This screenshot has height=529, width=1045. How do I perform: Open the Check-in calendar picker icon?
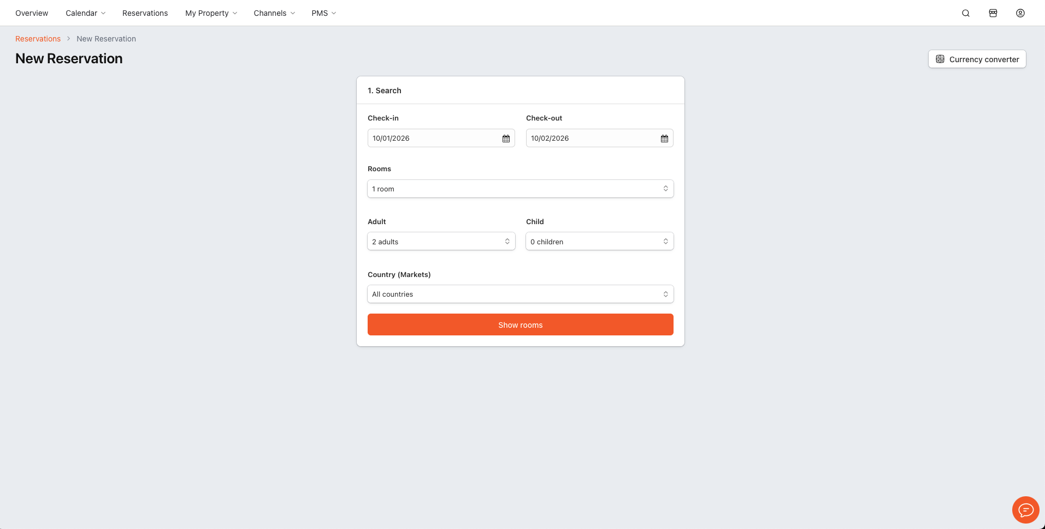coord(506,139)
